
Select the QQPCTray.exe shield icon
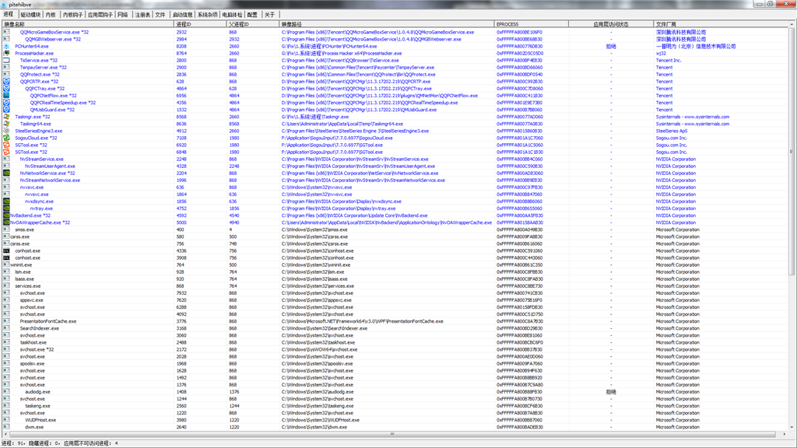coord(6,89)
